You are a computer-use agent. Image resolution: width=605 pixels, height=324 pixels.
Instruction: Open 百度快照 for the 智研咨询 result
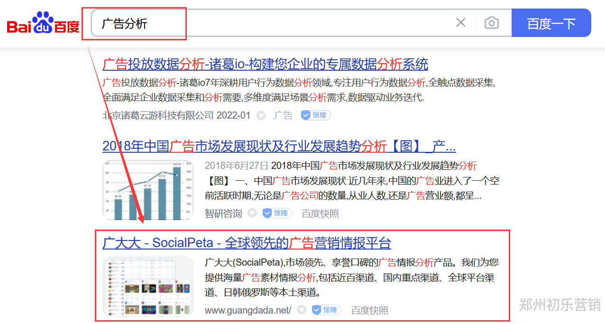[321, 213]
